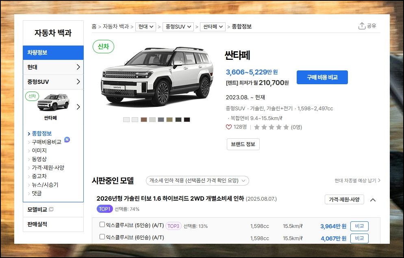This screenshot has width=404, height=258.
Task: Click the 신차 badge above car image
Action: point(103,47)
